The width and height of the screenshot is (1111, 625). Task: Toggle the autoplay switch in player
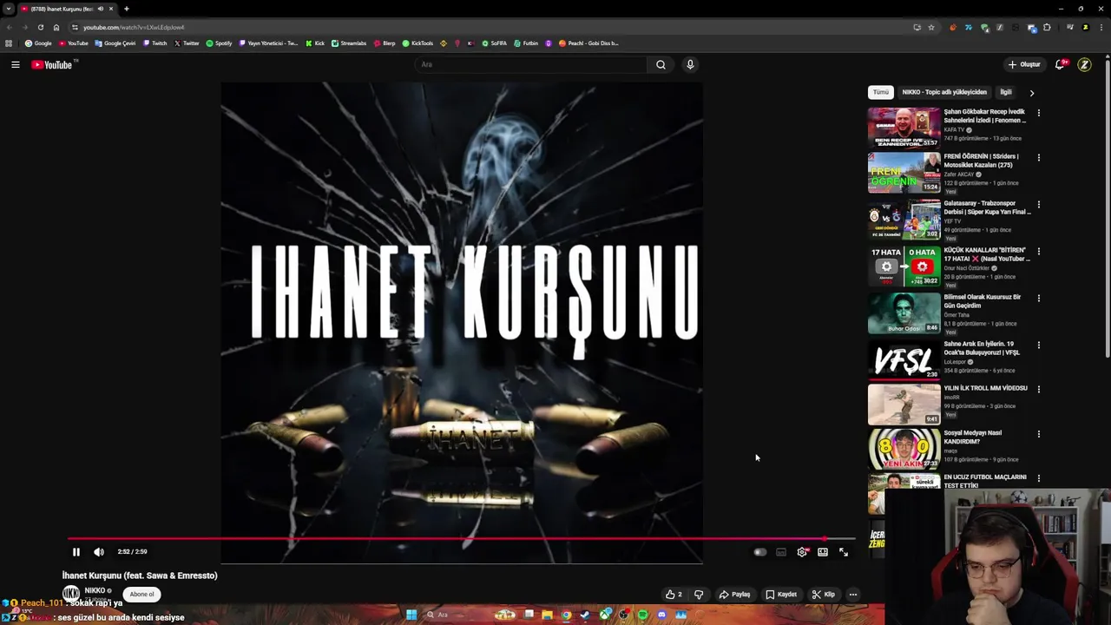pyautogui.click(x=759, y=552)
